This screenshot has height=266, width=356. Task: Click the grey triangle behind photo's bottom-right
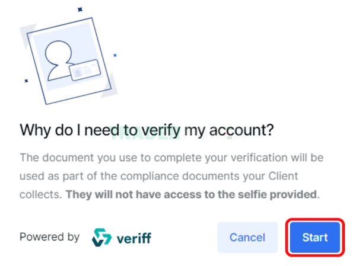(x=112, y=87)
